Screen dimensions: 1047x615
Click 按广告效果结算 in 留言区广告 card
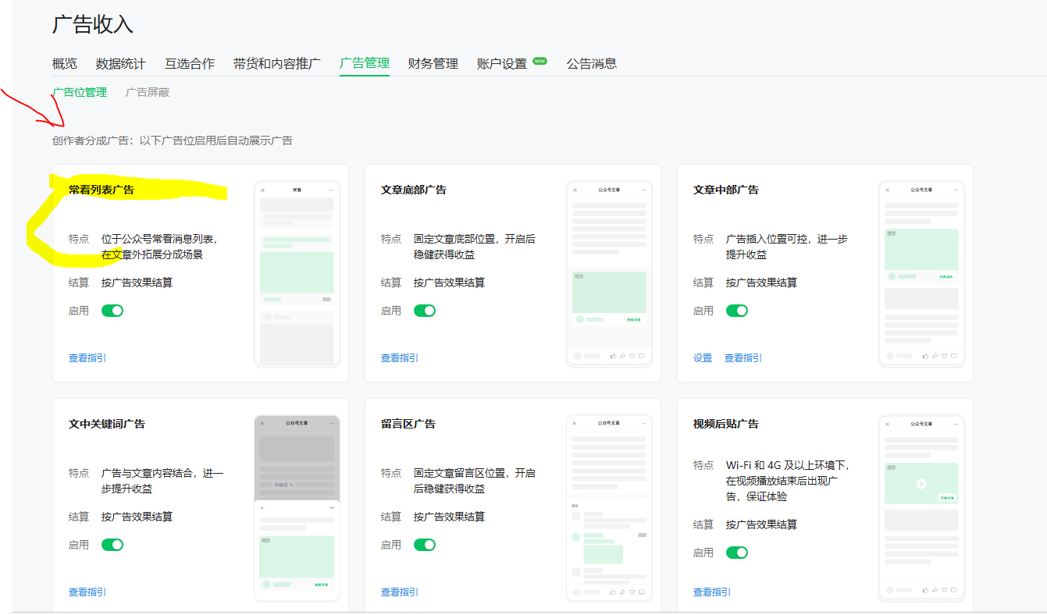click(x=449, y=517)
